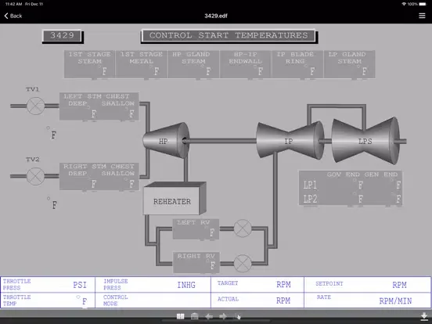Select the IP turbine graphic

coord(290,141)
